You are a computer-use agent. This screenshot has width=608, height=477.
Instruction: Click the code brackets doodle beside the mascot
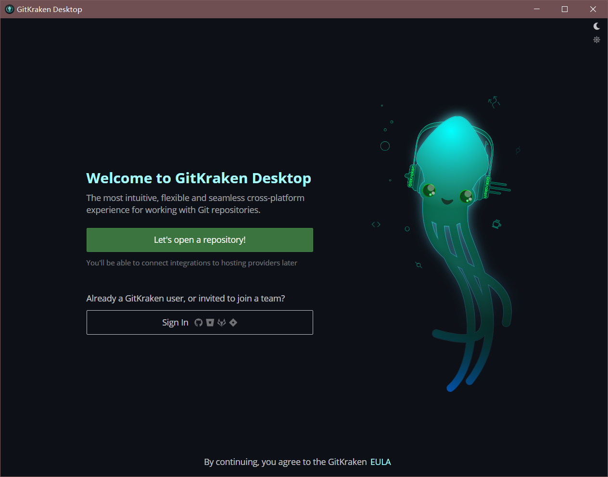(376, 224)
